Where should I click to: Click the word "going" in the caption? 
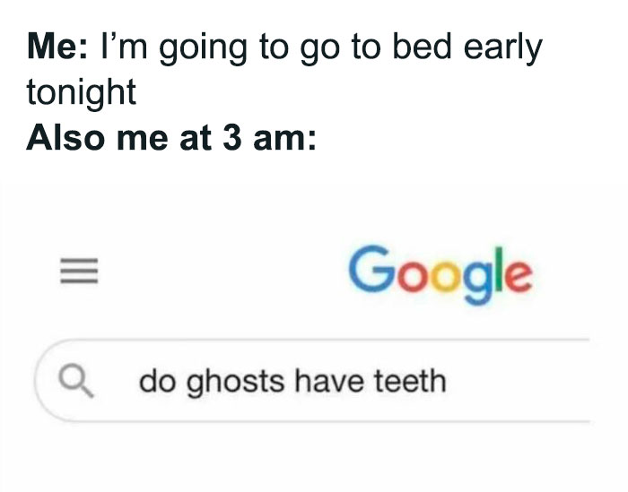tap(201, 49)
